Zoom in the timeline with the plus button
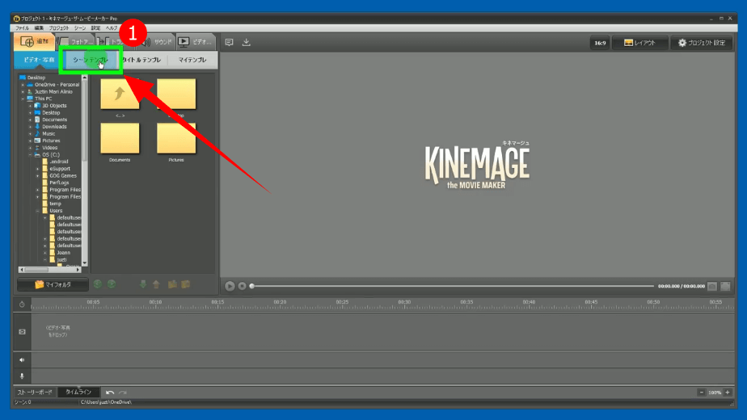The image size is (747, 420). (x=728, y=393)
